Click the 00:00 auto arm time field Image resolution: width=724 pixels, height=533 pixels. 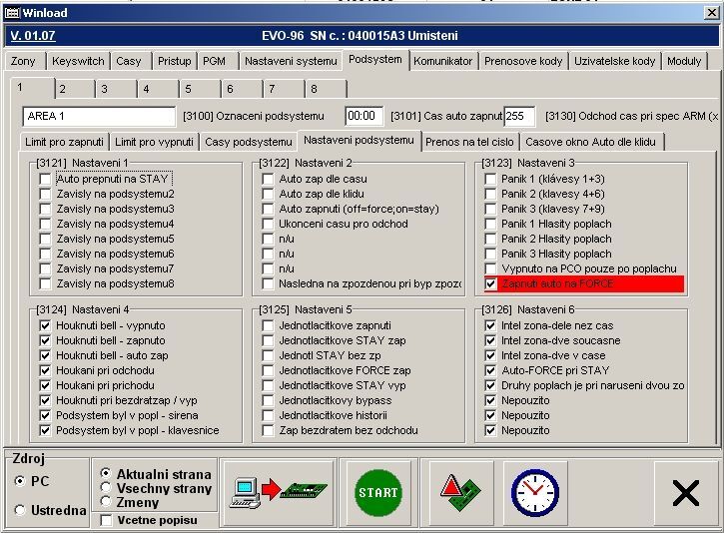click(x=363, y=117)
